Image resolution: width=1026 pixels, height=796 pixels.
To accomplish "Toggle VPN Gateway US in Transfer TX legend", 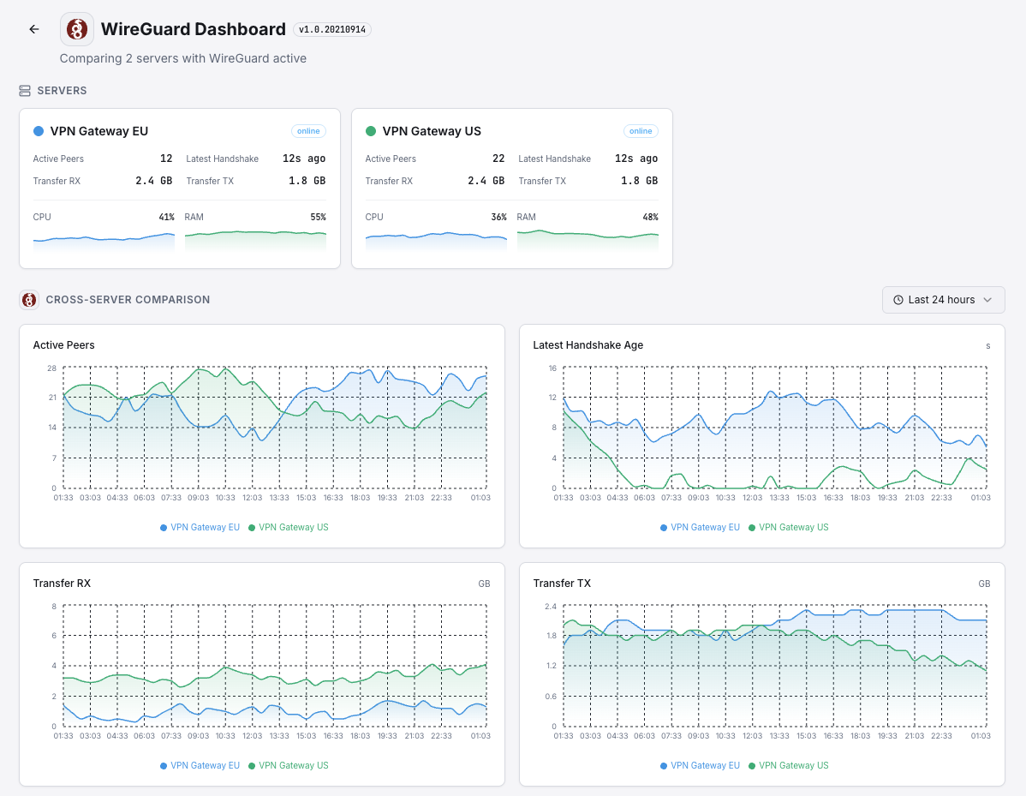I will click(788, 766).
